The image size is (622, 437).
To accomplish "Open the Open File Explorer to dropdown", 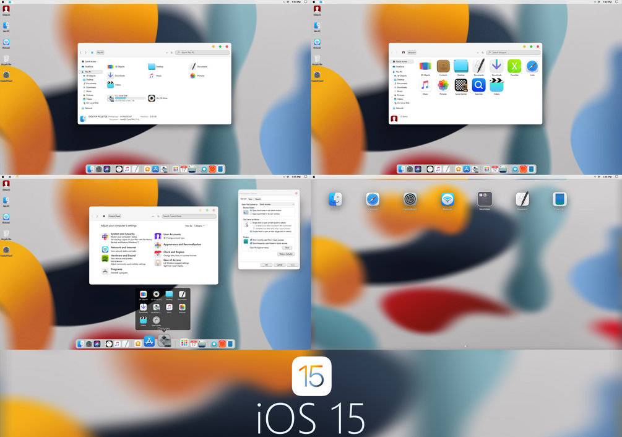I will coord(277,204).
